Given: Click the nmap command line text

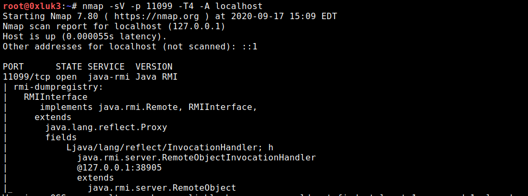Looking at the screenshot, I should click(172, 6).
